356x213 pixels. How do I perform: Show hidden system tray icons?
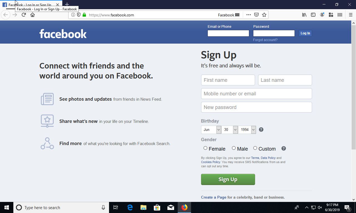point(307,207)
